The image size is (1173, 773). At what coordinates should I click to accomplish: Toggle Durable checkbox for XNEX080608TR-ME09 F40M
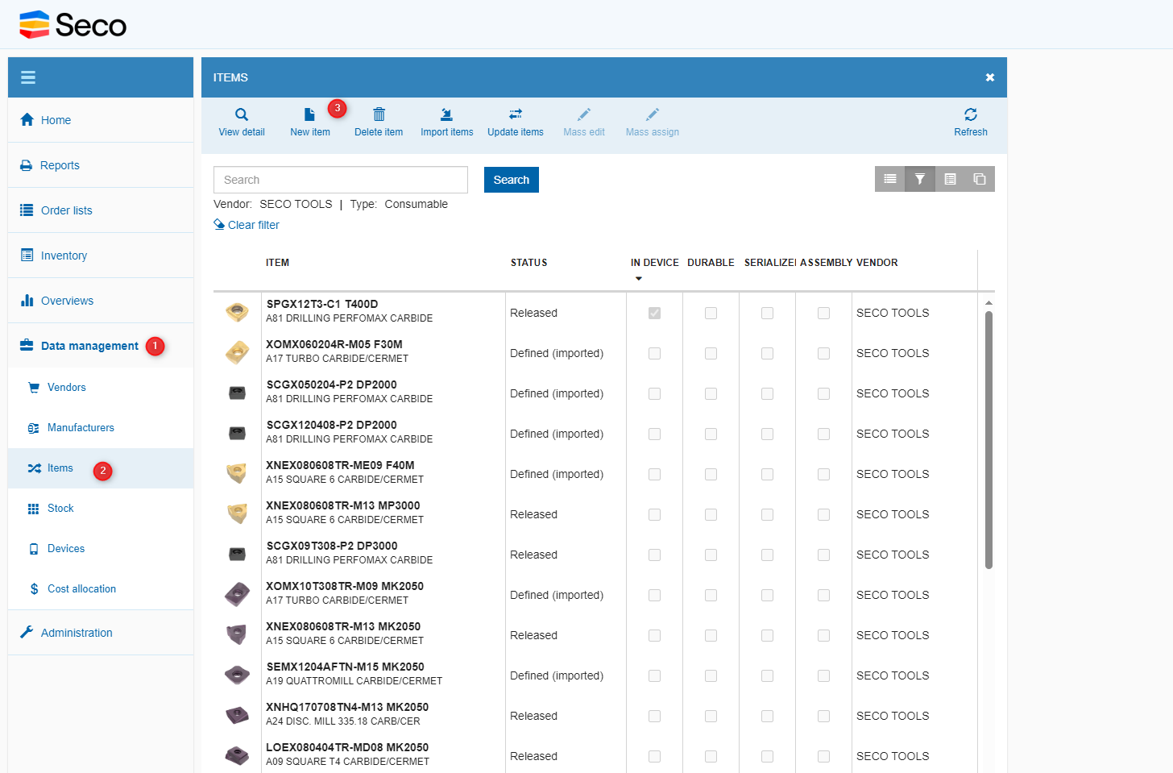point(711,474)
